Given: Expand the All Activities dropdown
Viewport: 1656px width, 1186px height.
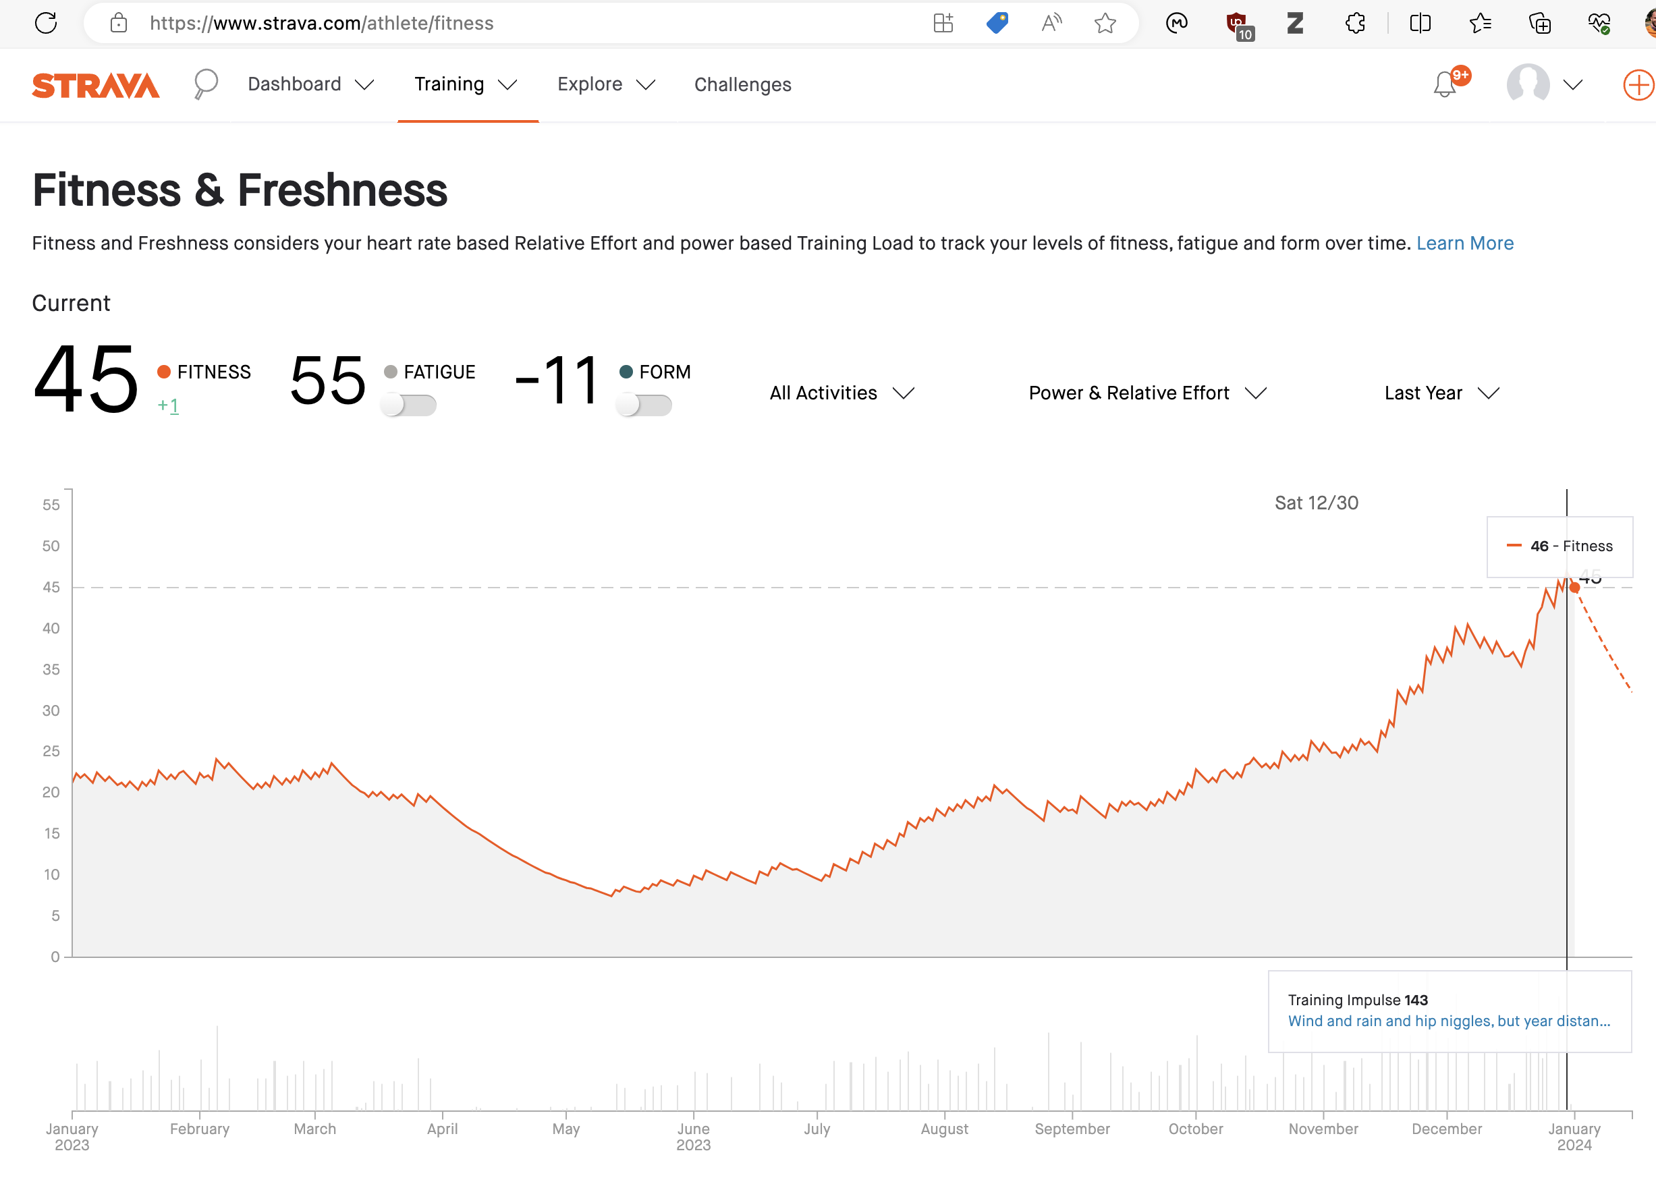Looking at the screenshot, I should coord(841,393).
